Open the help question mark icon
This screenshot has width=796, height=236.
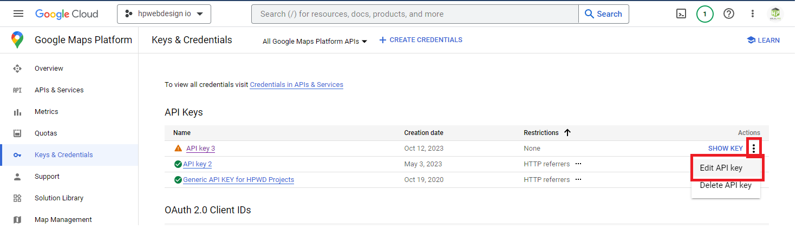729,14
